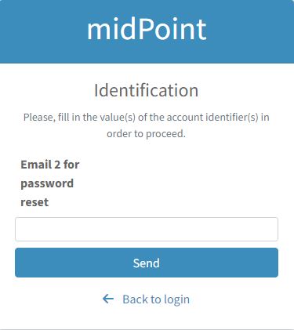
Task: Submit the identification form with Send
Action: [147, 263]
